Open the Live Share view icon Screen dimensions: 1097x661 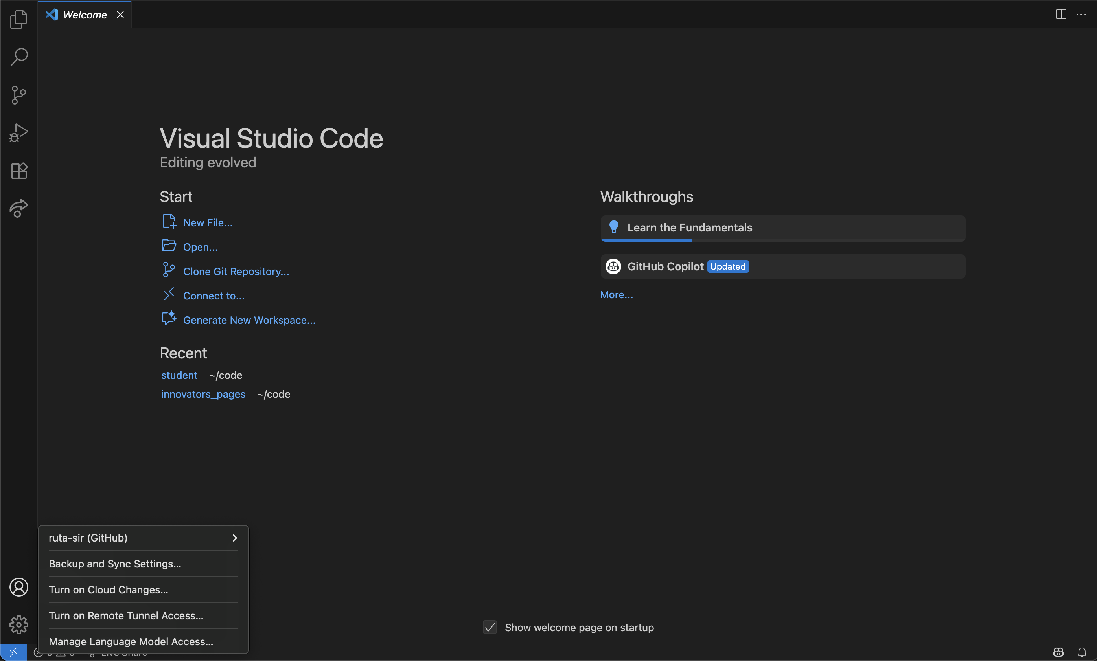19,208
